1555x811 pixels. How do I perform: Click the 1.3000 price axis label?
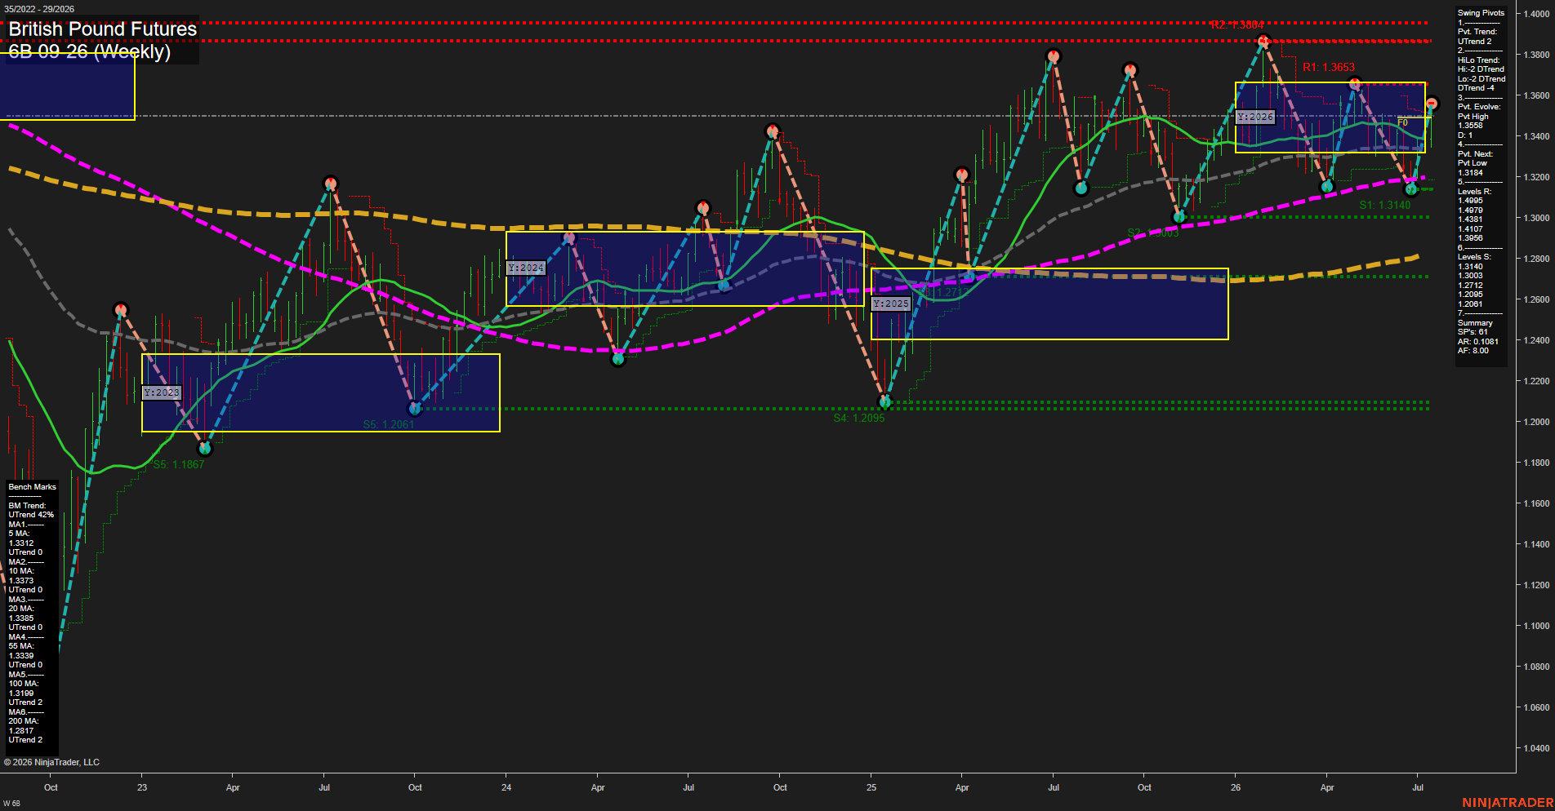(x=1536, y=218)
